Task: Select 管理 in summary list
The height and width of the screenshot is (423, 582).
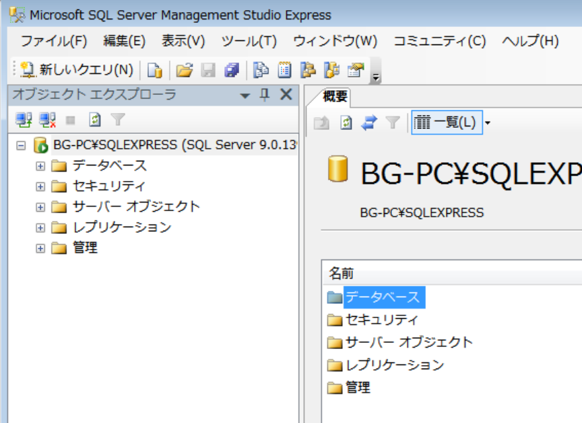Action: tap(358, 388)
